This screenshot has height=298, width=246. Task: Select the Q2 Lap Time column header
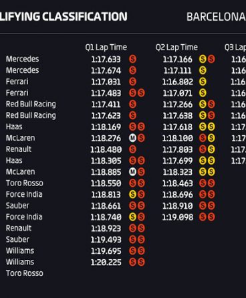176,48
